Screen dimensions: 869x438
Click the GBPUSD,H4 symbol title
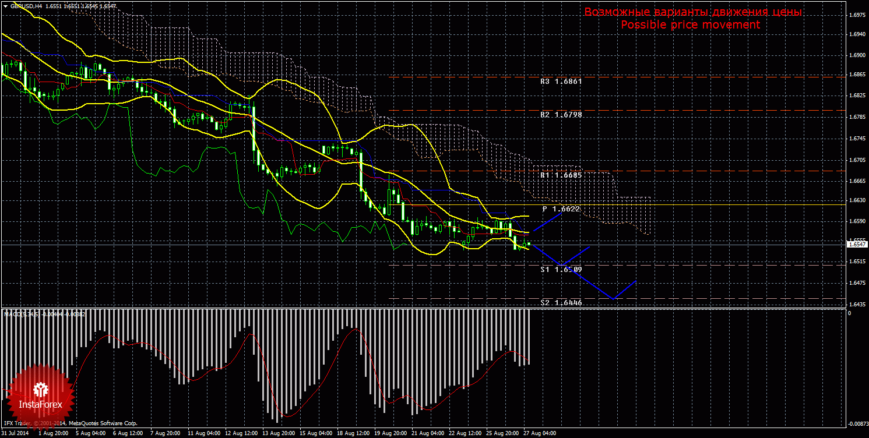pyautogui.click(x=26, y=6)
